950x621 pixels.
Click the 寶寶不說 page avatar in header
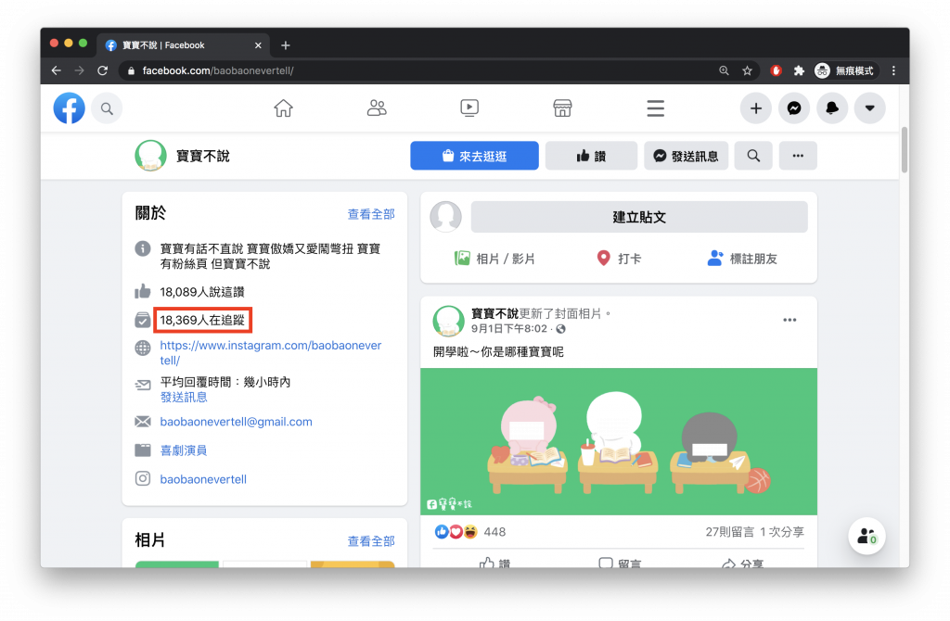click(150, 156)
